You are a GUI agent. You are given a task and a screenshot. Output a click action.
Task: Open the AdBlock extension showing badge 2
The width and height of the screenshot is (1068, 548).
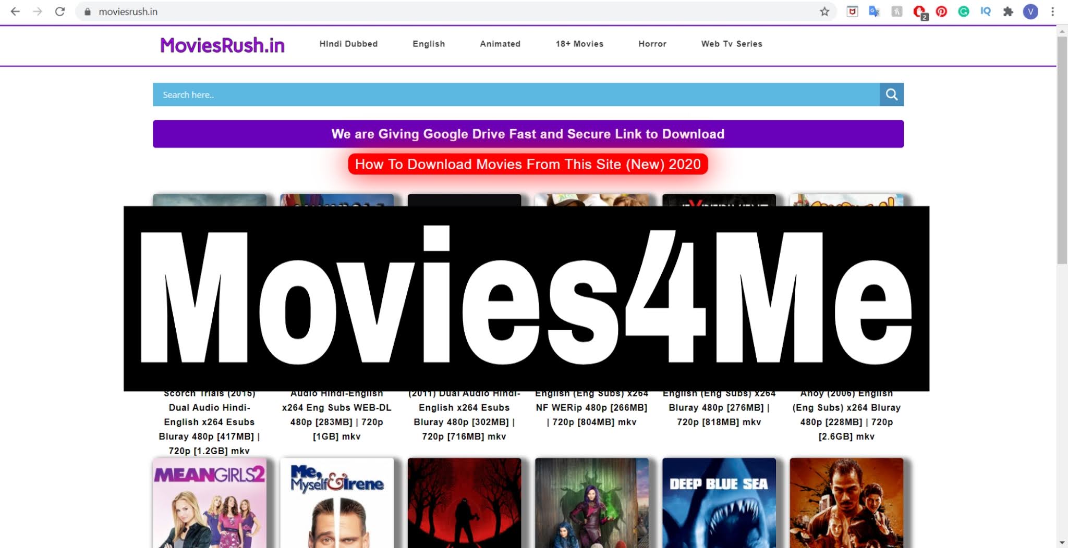point(920,12)
